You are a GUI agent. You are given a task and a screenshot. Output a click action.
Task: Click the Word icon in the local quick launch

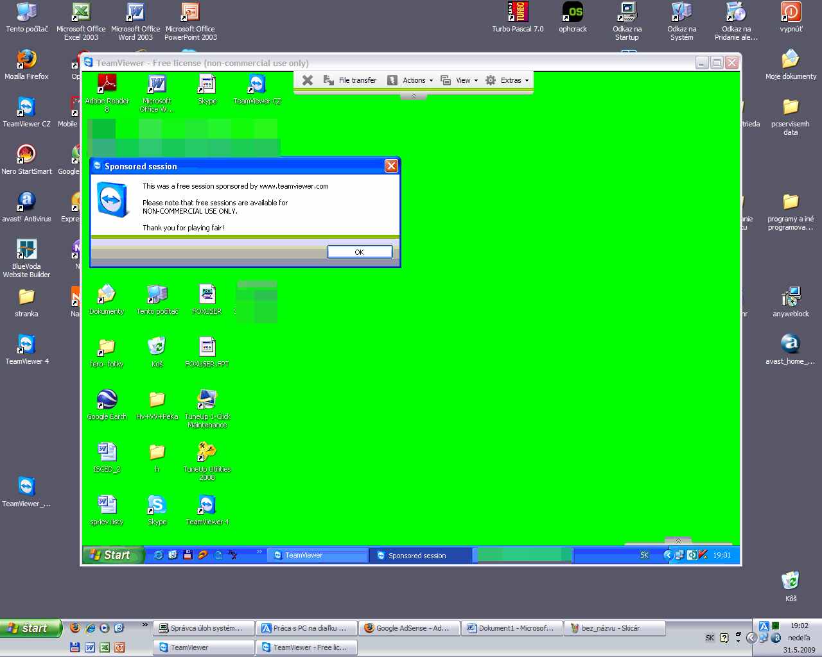tap(90, 647)
